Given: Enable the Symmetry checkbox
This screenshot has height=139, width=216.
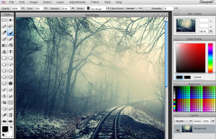Looking at the screenshot, I should (x=148, y=9).
